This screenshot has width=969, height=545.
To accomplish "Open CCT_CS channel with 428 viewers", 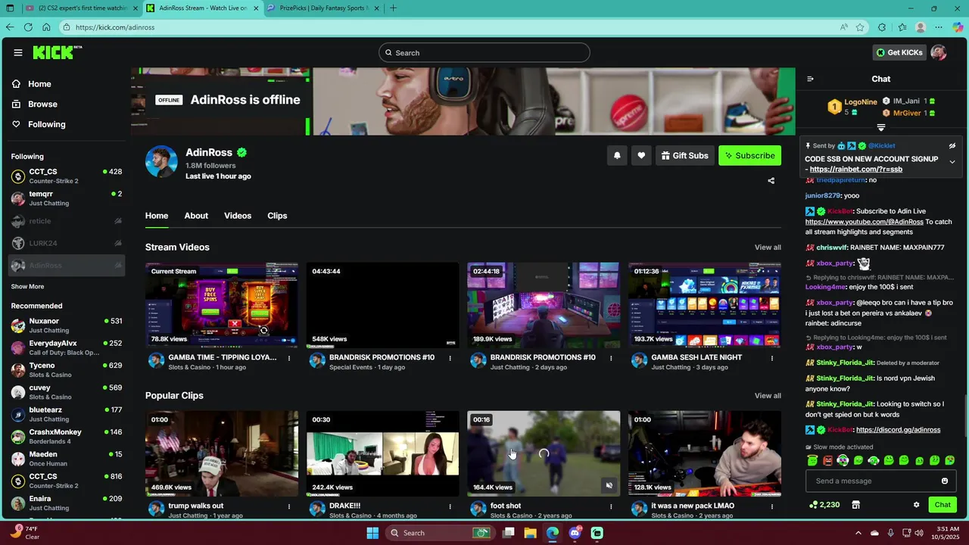I will pyautogui.click(x=66, y=176).
